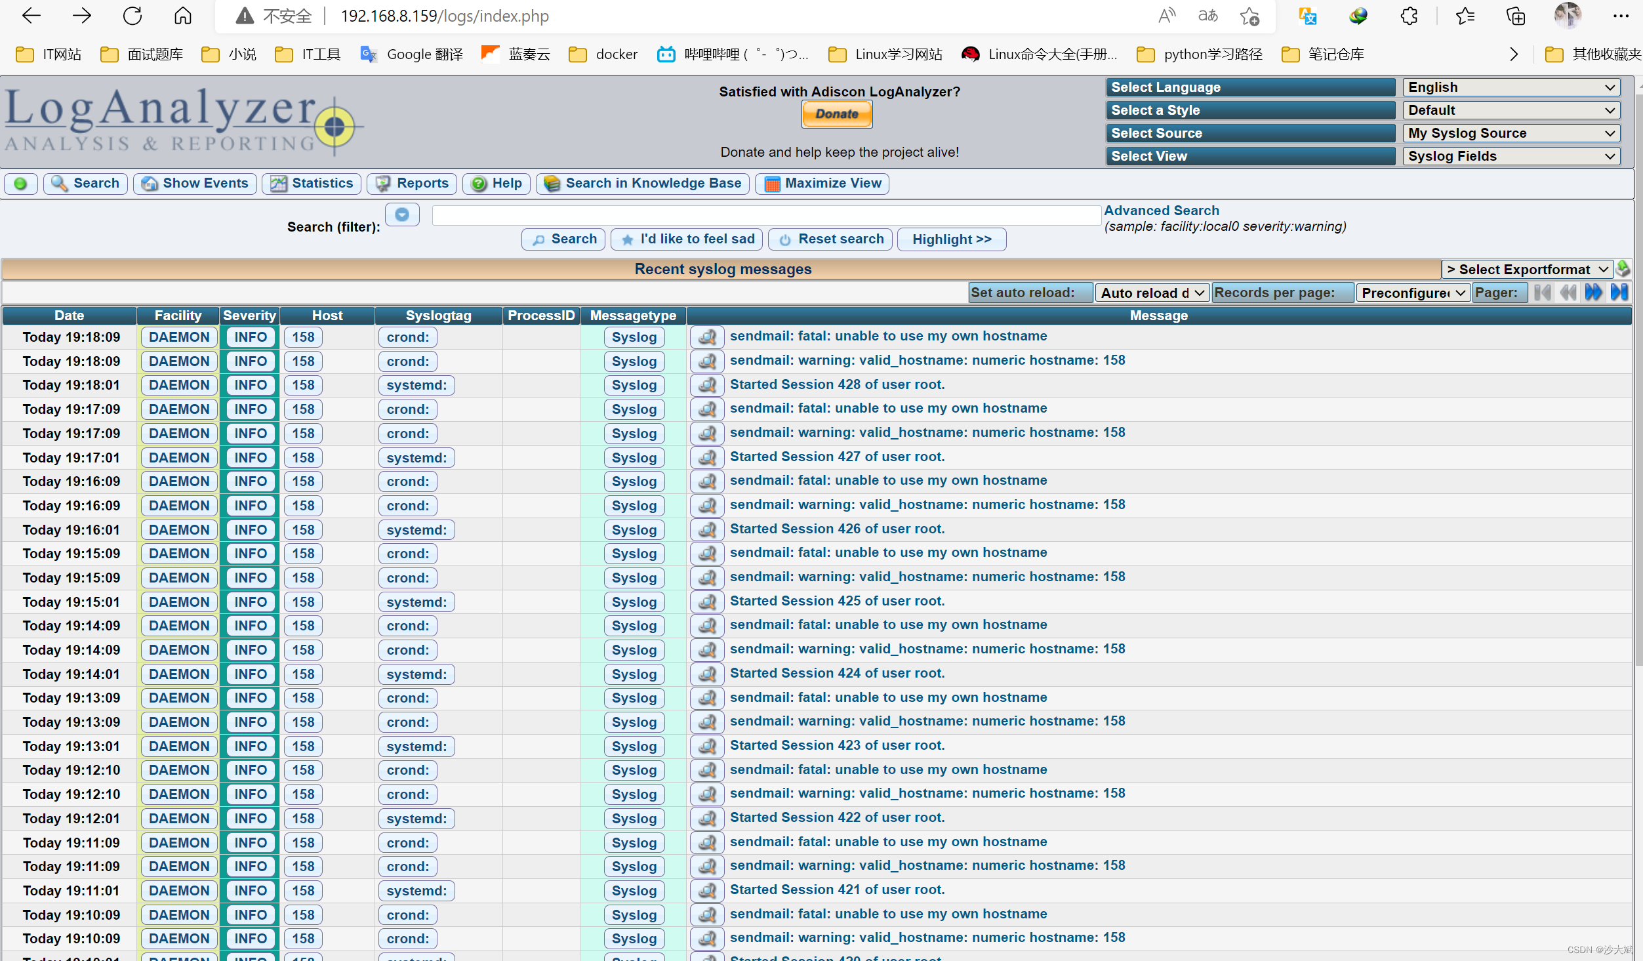Screen dimensions: 1643x961
Task: Open Select Language dropdown showing English
Action: (1511, 87)
